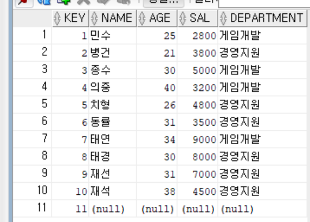Click the sort icon on NAME column
The height and width of the screenshot is (222, 310).
point(94,18)
